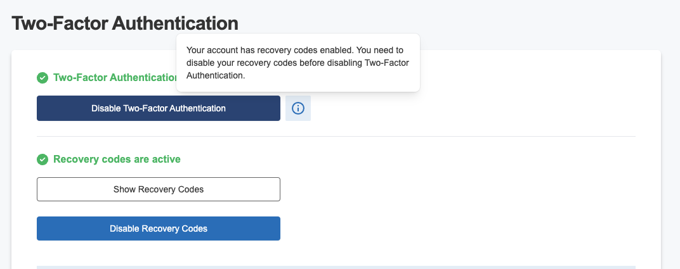The image size is (680, 269).
Task: Click the light blue notice panel at bottom
Action: [336, 267]
